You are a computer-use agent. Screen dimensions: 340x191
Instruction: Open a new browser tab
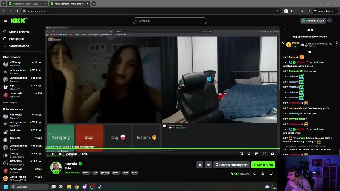tap(94, 4)
